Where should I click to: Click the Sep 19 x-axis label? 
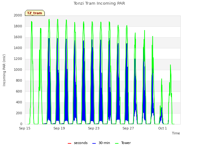coord(59,128)
